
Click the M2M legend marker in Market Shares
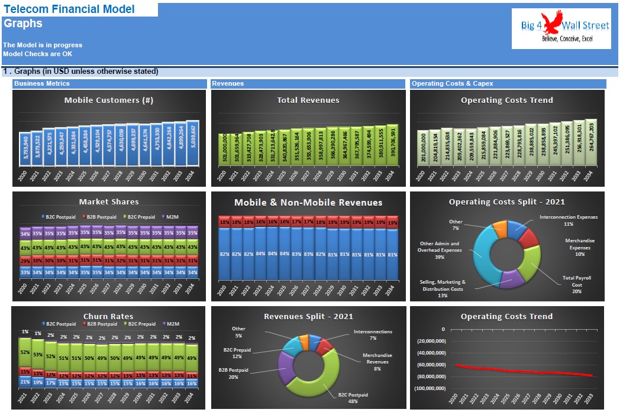[x=163, y=217]
